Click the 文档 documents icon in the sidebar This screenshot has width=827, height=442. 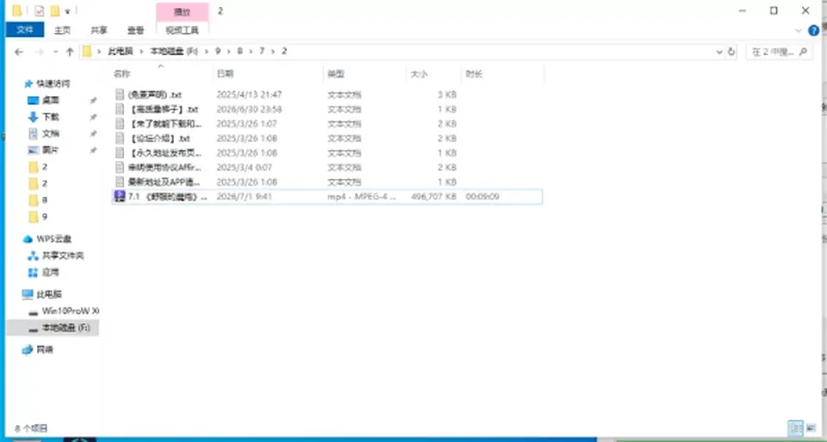pyautogui.click(x=34, y=133)
